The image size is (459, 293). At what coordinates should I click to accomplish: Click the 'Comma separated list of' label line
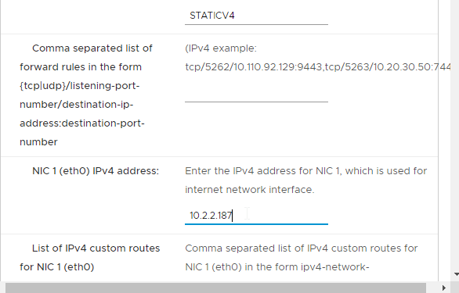92,48
